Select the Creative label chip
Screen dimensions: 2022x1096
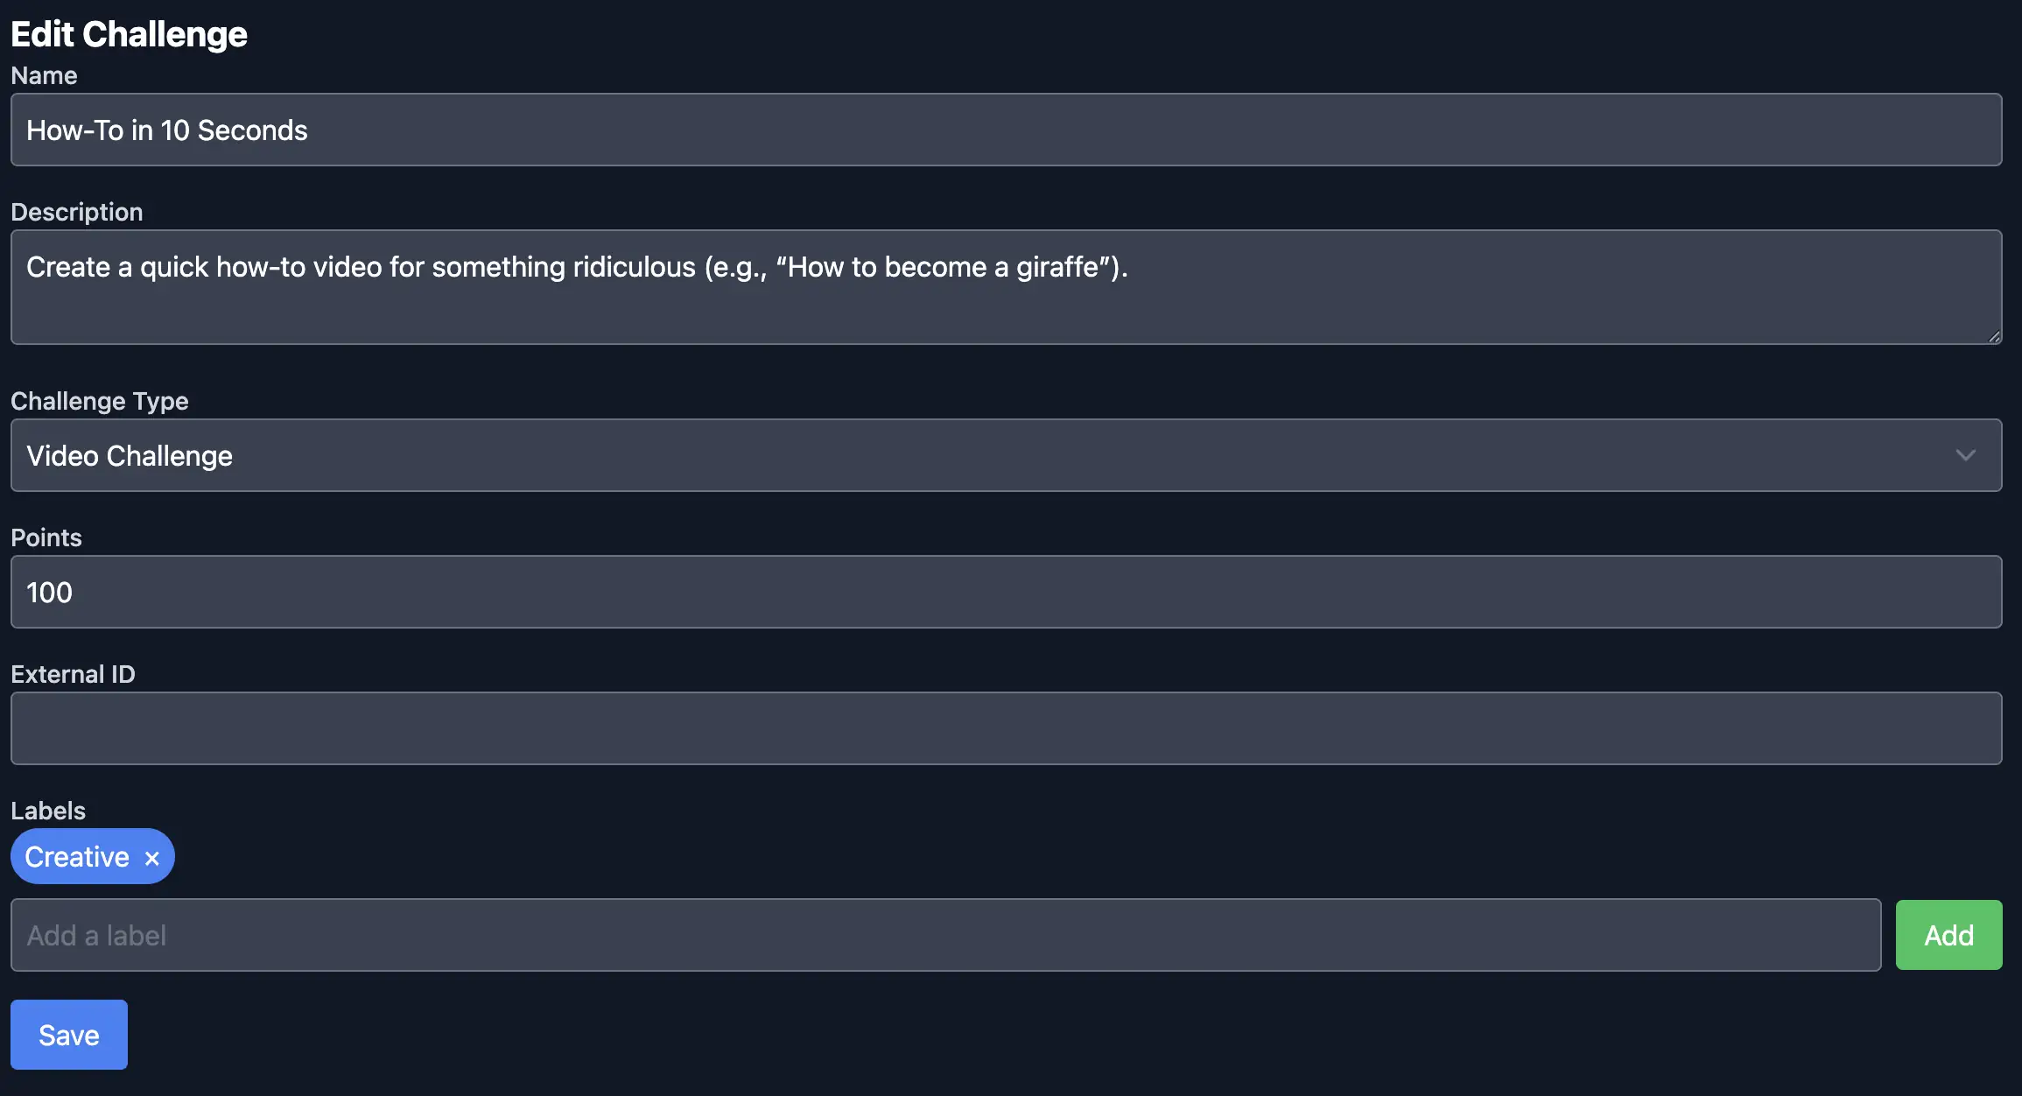point(77,856)
